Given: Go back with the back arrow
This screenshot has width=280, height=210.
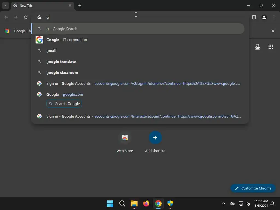Looking at the screenshot, I should (6, 17).
